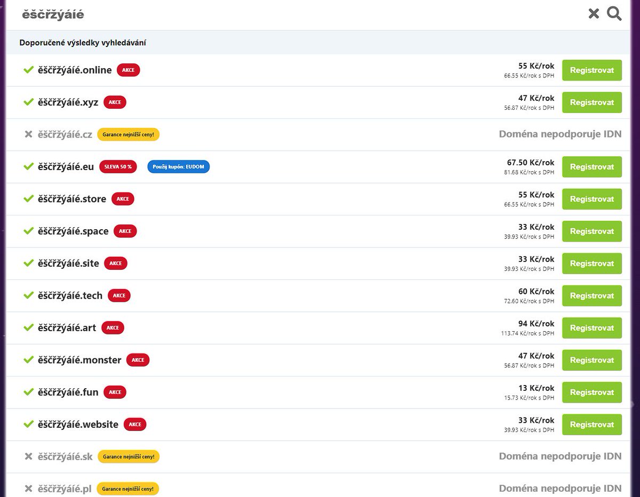Screen dimensions: 640x497
Task: Click the AKCE badge on the .space row
Action: (125, 231)
